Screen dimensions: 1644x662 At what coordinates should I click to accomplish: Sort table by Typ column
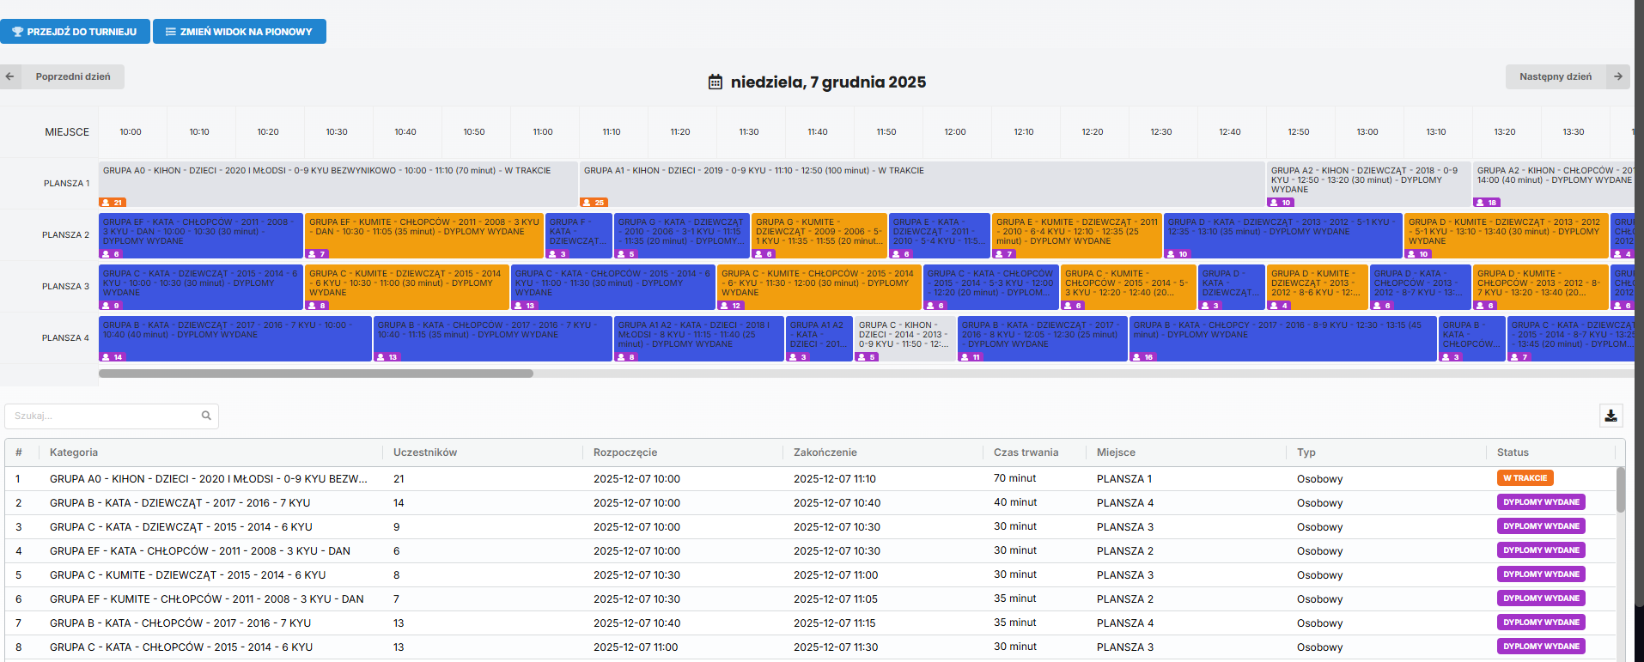pos(1306,452)
